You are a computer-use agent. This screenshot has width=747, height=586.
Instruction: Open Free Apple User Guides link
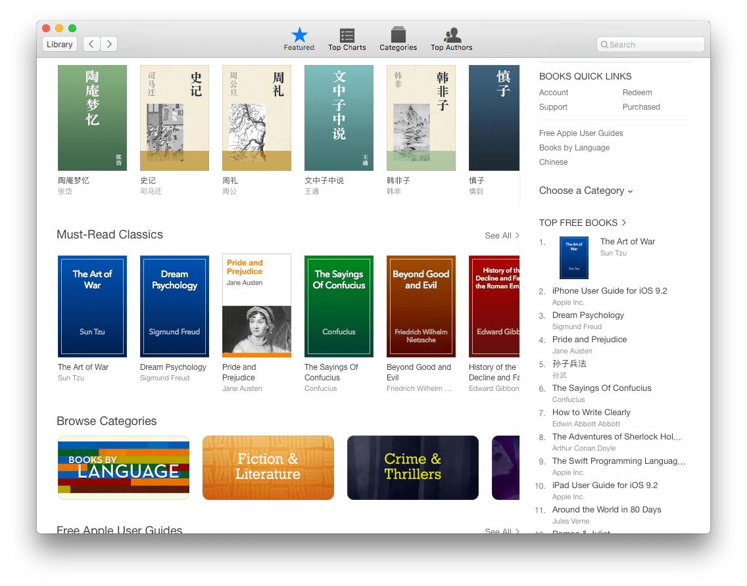(x=581, y=133)
